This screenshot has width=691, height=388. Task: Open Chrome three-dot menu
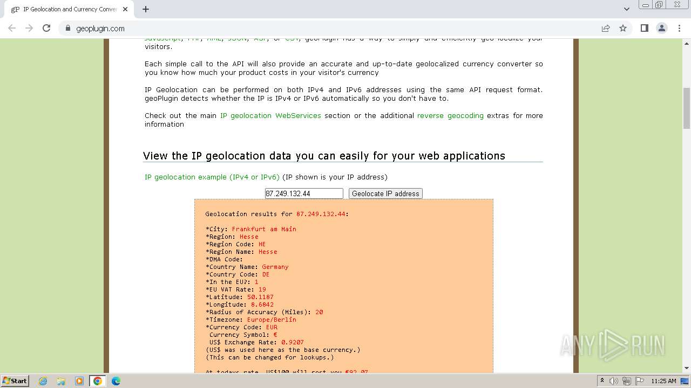coord(679,28)
